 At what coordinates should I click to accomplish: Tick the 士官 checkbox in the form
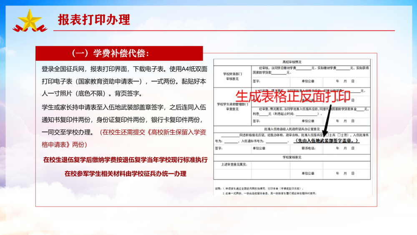[x=339, y=135]
